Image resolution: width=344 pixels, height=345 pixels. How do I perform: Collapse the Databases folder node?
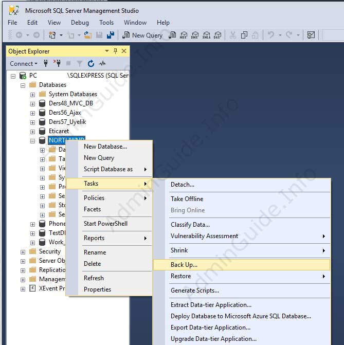(x=23, y=85)
